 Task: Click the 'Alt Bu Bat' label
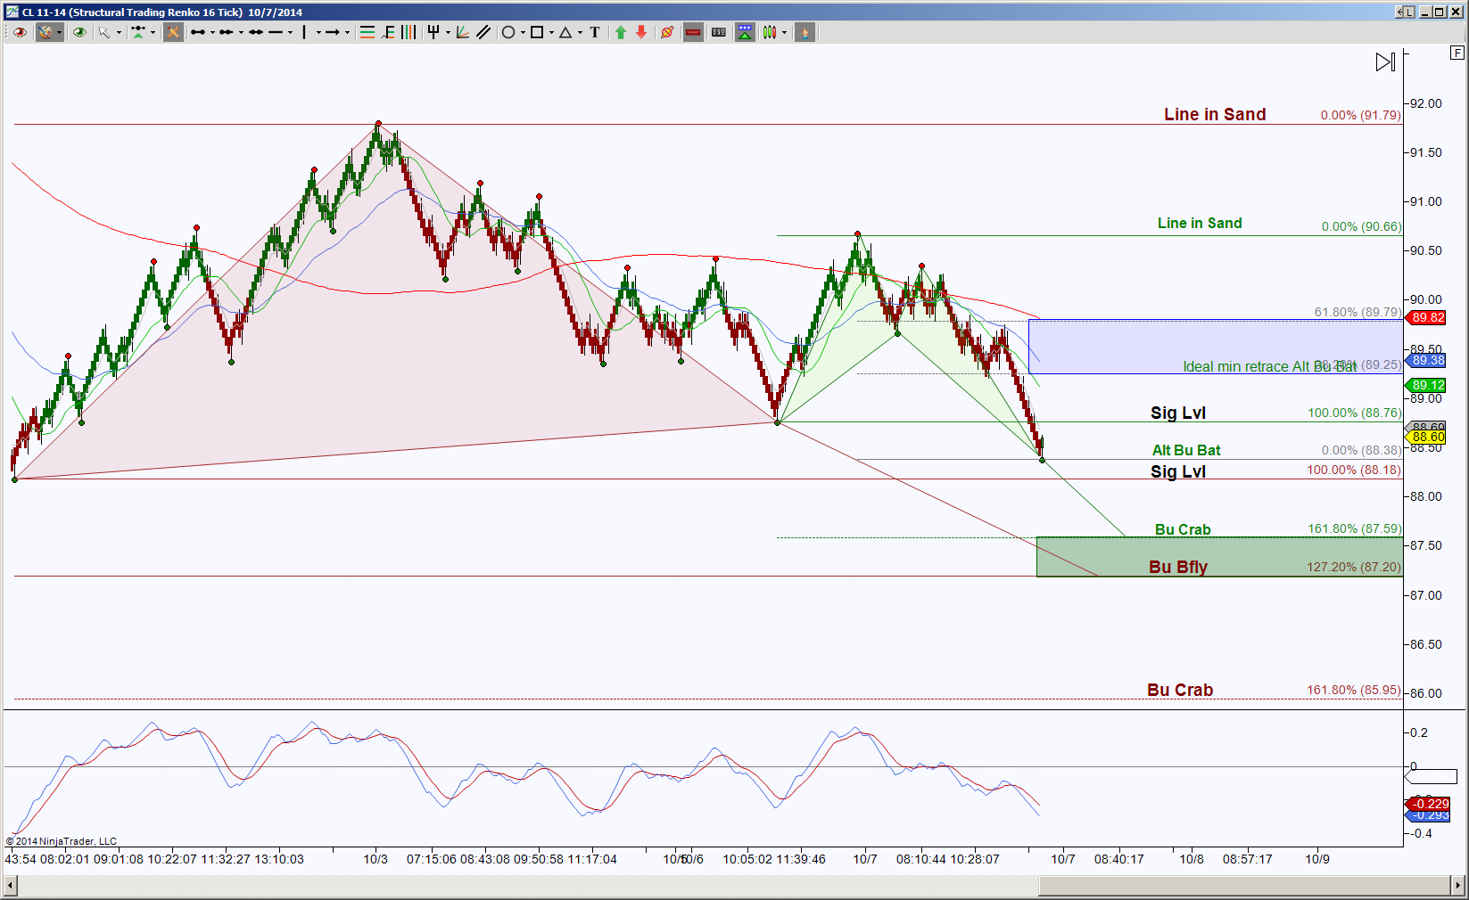click(x=1186, y=450)
